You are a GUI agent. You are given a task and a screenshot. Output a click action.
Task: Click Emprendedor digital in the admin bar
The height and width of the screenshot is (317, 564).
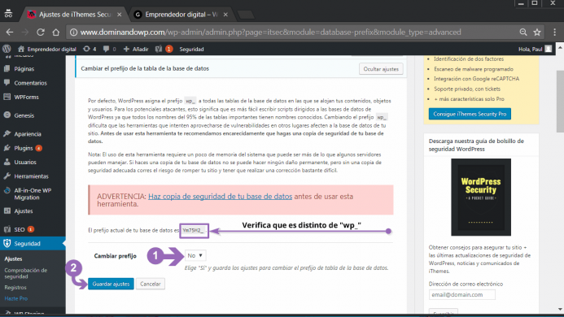pos(47,49)
